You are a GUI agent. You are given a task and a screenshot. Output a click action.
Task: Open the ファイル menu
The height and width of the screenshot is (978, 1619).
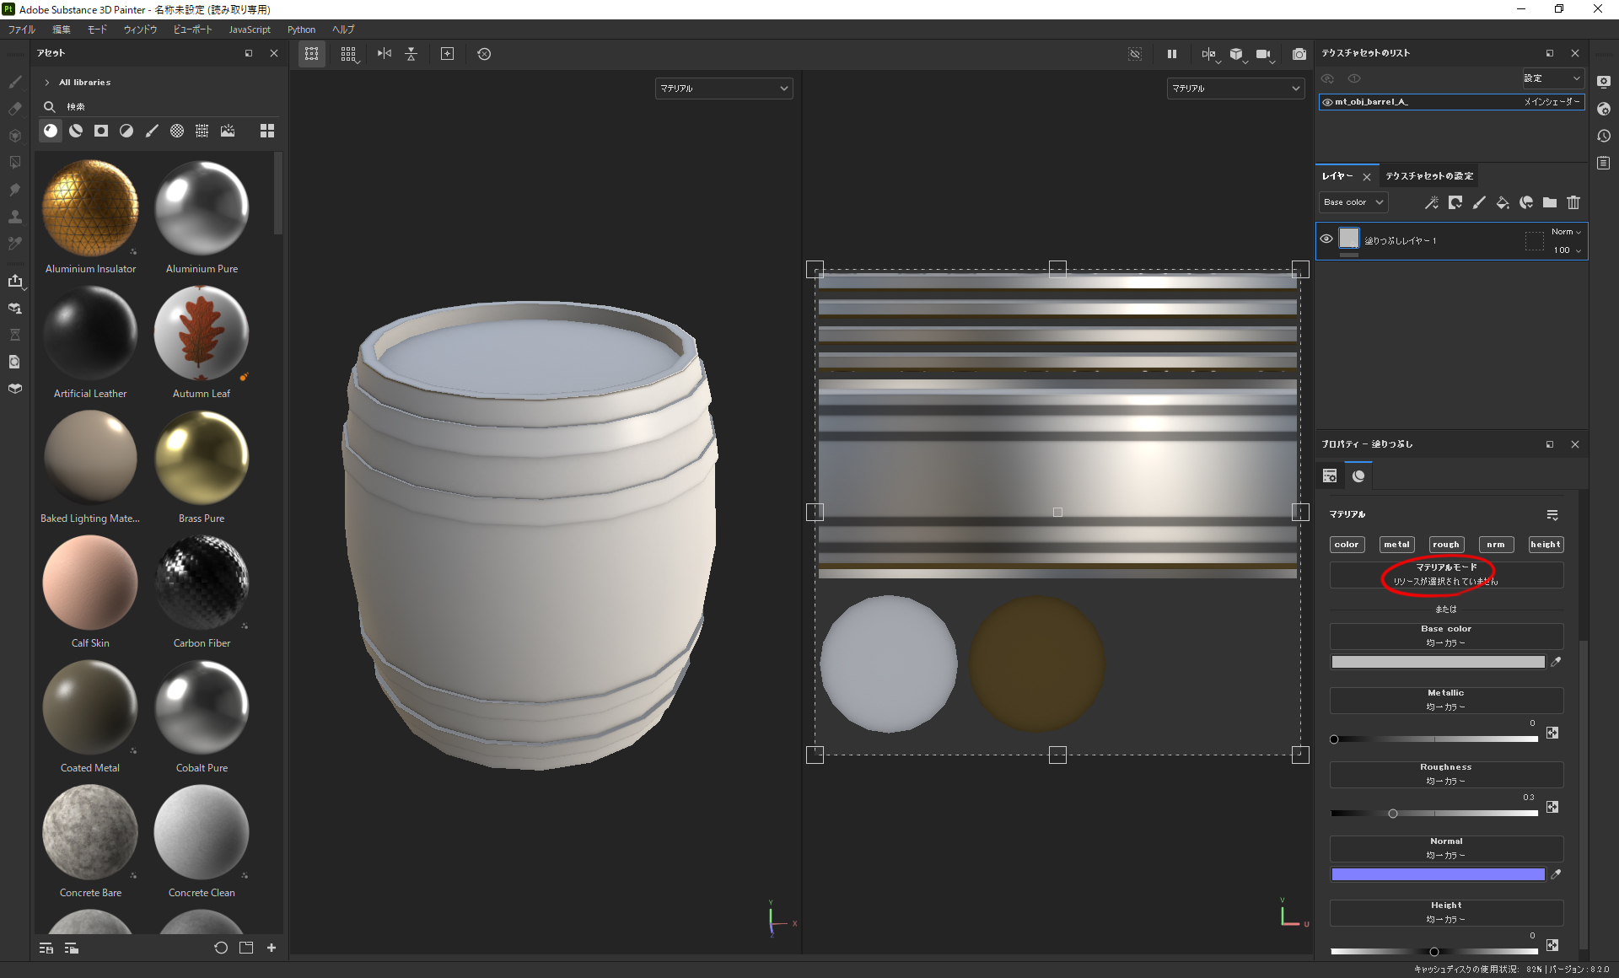pyautogui.click(x=22, y=30)
